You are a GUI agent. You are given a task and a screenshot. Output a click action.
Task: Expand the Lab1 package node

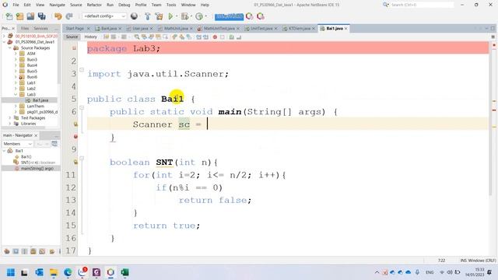pyautogui.click(x=16, y=83)
